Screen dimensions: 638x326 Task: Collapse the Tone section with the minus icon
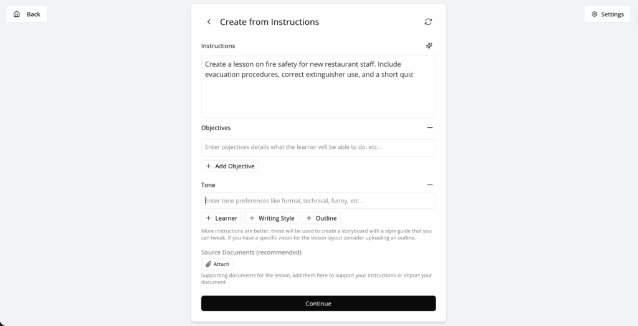pos(429,185)
